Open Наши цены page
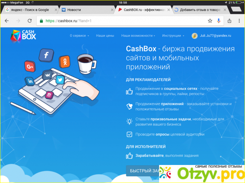Viewport: 245px width, 183px height. [x=105, y=36]
